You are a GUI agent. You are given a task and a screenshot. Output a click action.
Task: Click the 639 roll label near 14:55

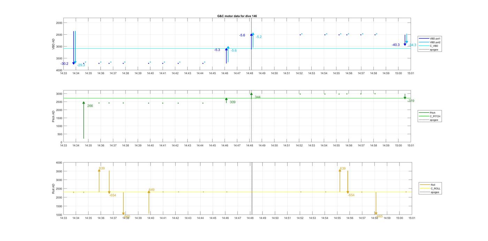pos(343,169)
